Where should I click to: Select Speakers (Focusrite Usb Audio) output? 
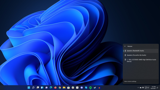click(x=141, y=55)
